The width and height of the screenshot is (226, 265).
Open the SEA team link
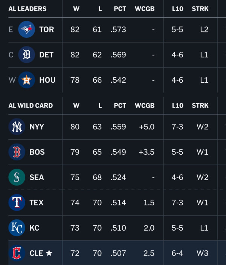coord(37,177)
